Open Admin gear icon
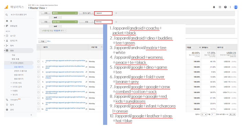The width and height of the screenshot is (245, 129). [7, 110]
